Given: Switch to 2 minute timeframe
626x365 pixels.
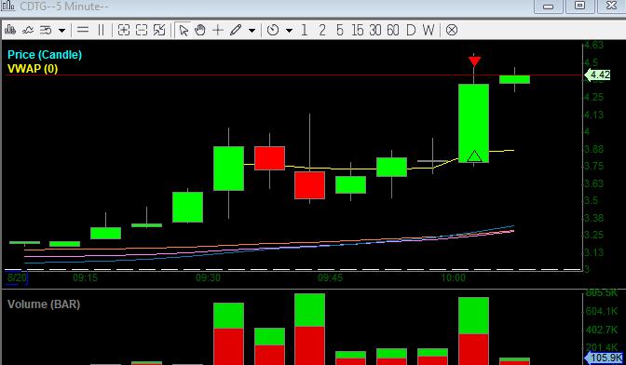Looking at the screenshot, I should [x=321, y=30].
